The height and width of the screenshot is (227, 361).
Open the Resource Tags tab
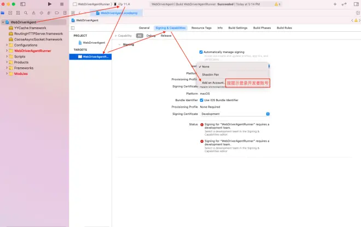201,28
